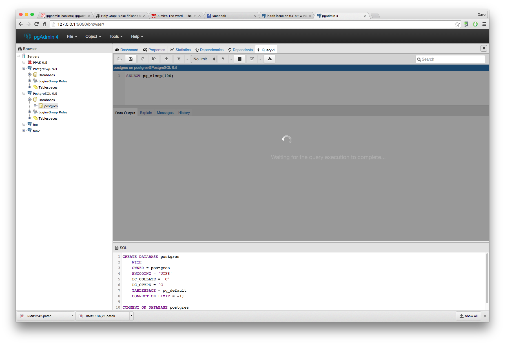Select the foo2 server tree item

coord(36,131)
